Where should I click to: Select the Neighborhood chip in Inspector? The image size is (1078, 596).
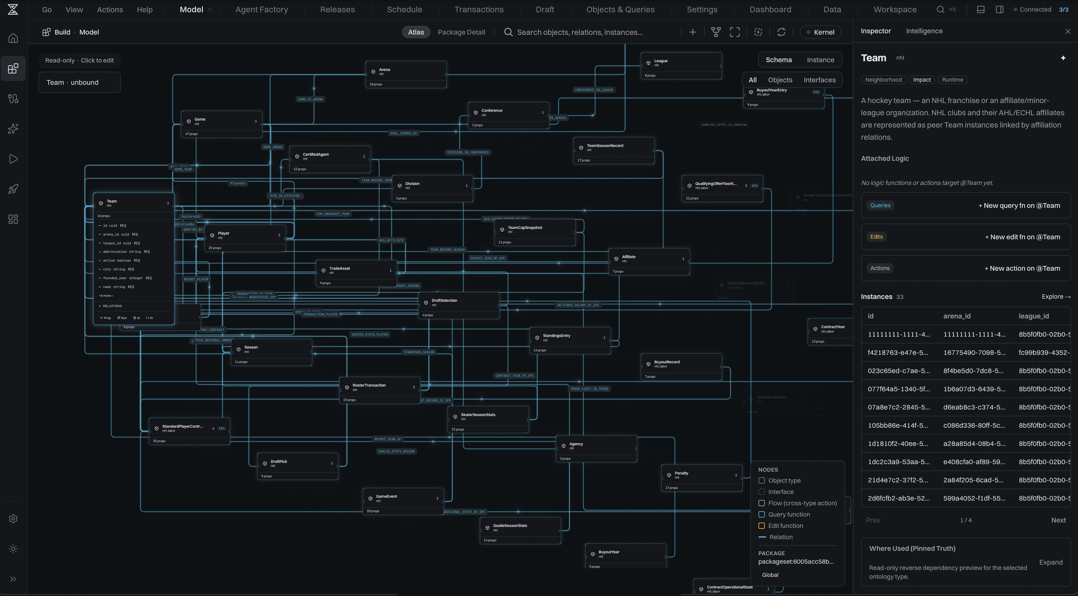click(883, 80)
